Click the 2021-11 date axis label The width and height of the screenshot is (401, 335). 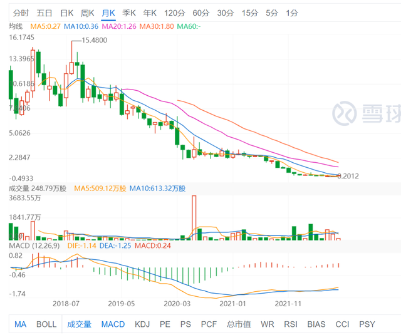288,304
